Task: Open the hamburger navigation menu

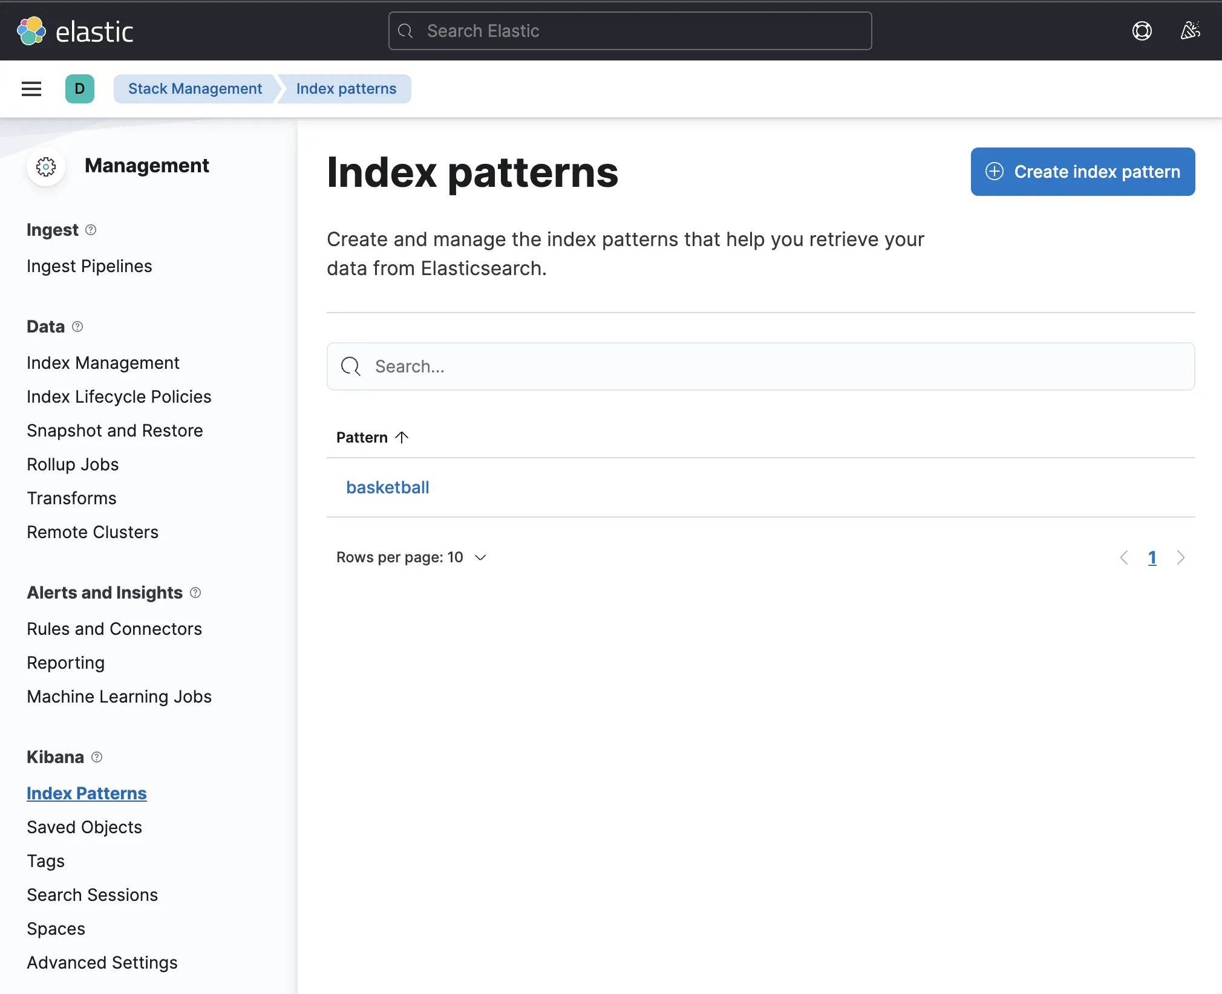Action: pyautogui.click(x=31, y=89)
